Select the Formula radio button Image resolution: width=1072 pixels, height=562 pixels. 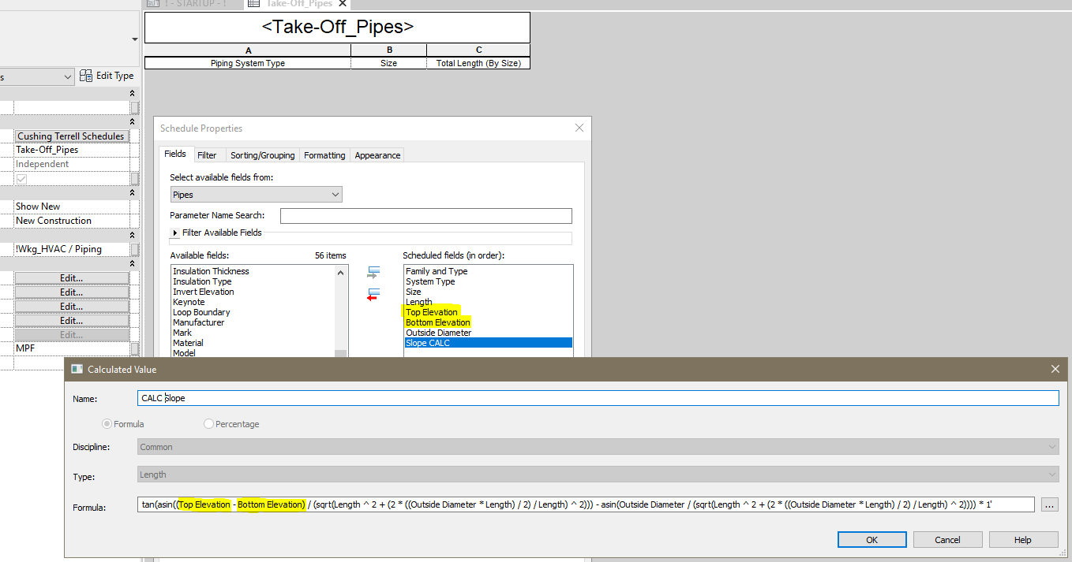tap(107, 424)
